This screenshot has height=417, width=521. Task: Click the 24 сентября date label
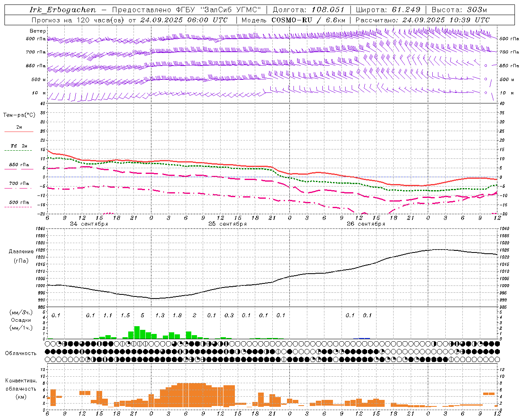pyautogui.click(x=89, y=224)
